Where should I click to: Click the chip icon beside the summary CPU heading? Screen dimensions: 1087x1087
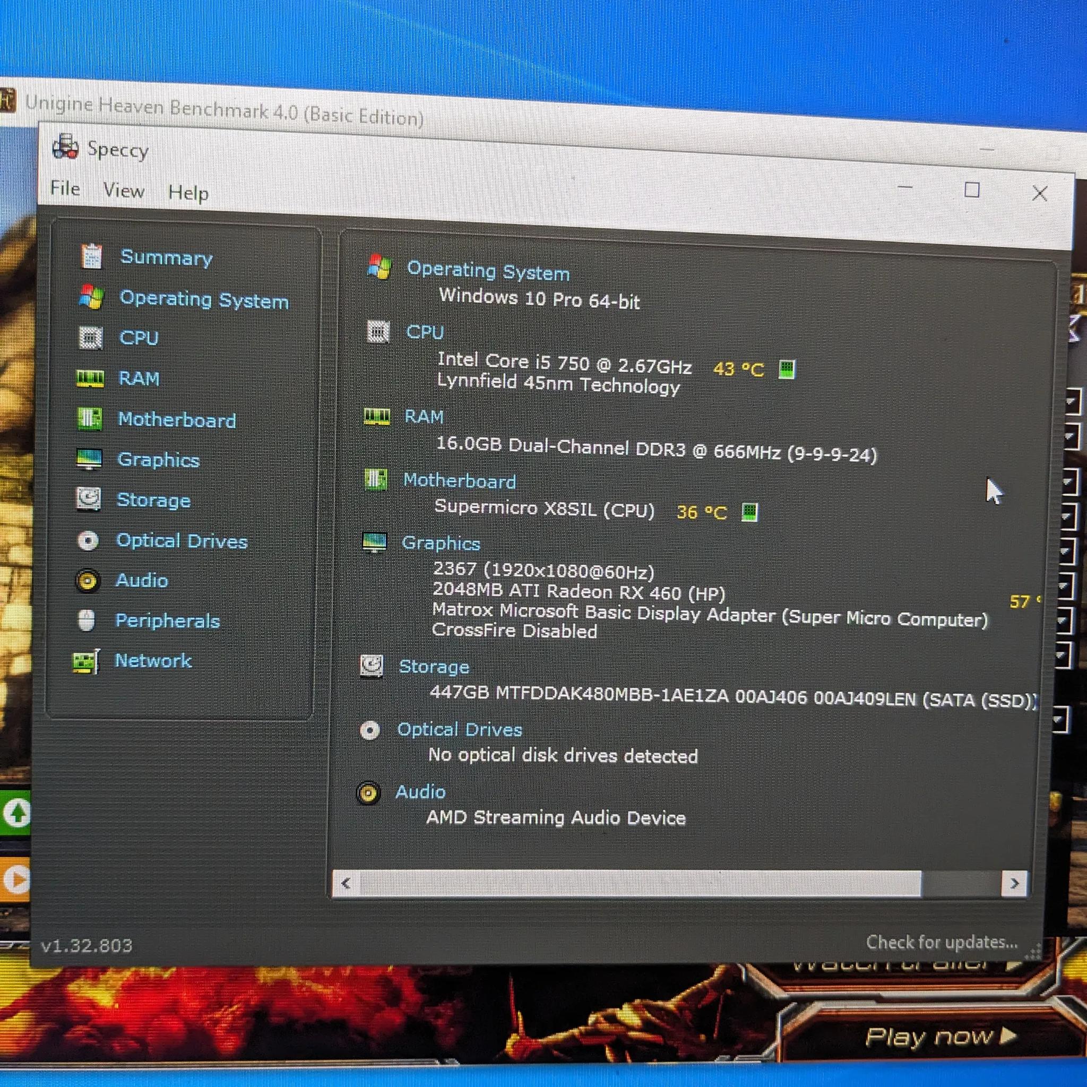[378, 331]
